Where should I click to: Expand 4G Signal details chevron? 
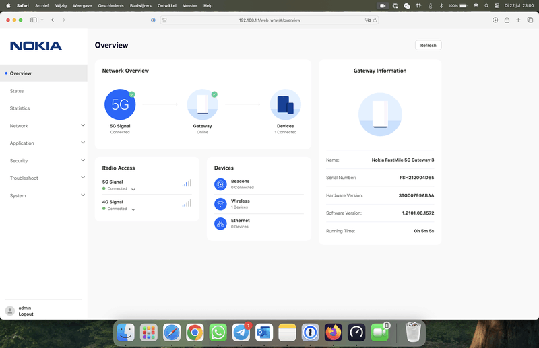133,209
